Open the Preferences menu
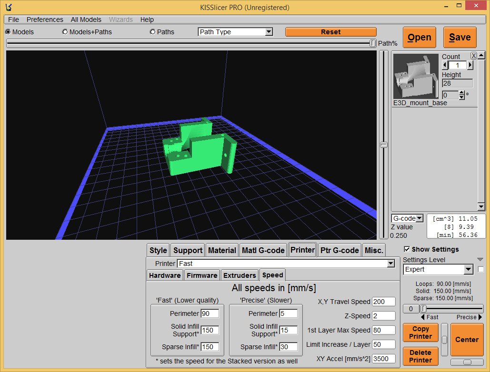The width and height of the screenshot is (490, 372). pos(45,20)
